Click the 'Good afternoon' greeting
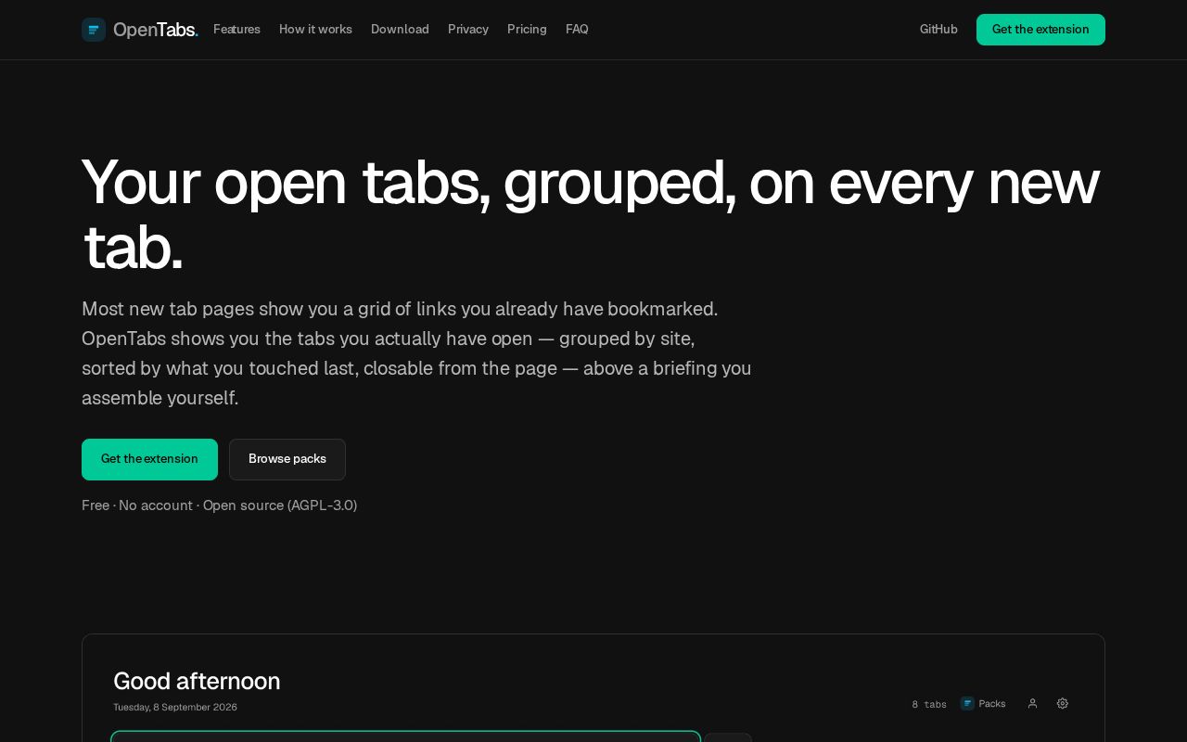 tap(197, 681)
